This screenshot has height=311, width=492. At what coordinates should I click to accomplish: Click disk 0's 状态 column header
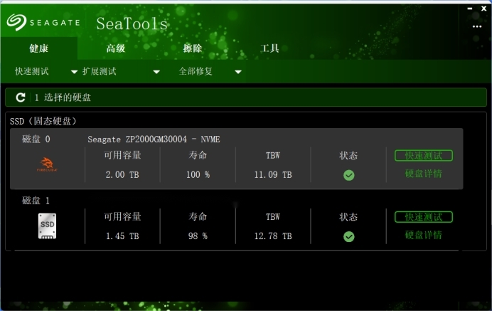tap(348, 155)
